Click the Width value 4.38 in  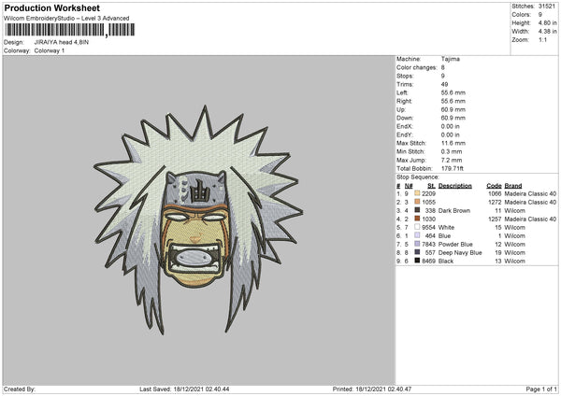click(x=547, y=32)
